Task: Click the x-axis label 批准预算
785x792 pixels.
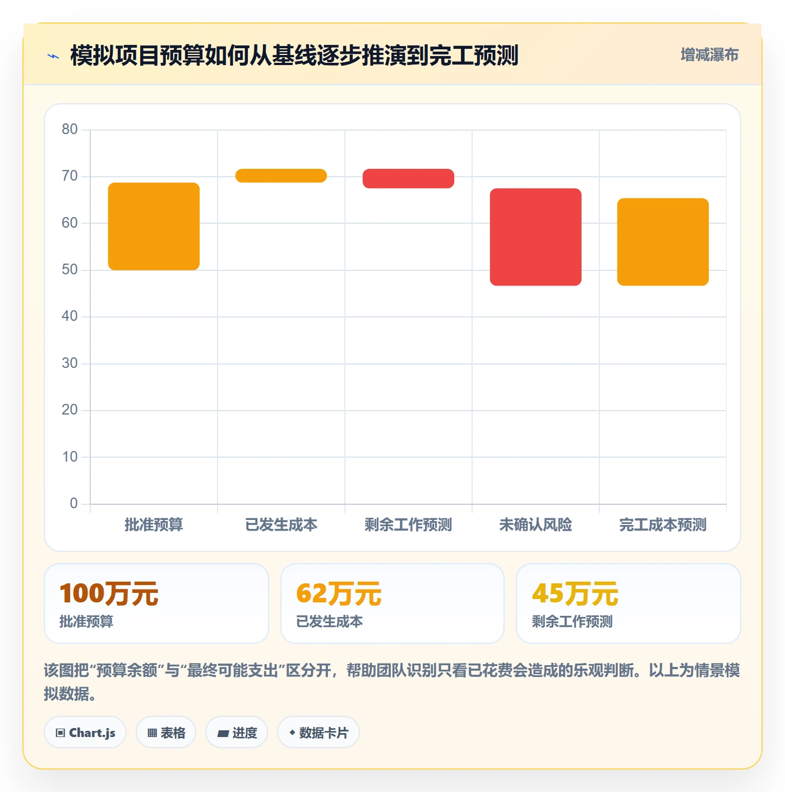Action: pos(154,525)
